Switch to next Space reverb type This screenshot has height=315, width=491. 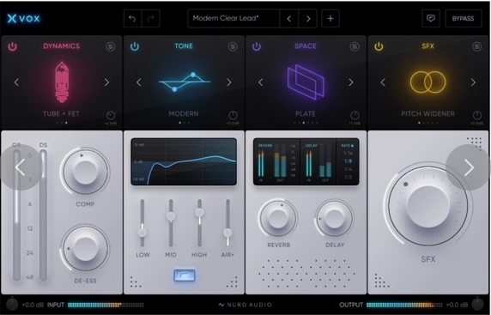tap(351, 82)
